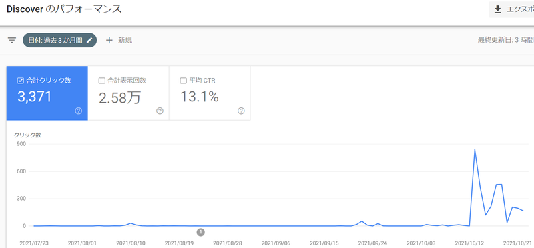Screen dimensions: 534x248
Task: Click the 2021/08/10 date label
Action: click(x=131, y=243)
